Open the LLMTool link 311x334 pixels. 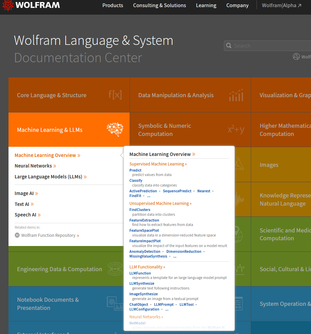point(187,304)
